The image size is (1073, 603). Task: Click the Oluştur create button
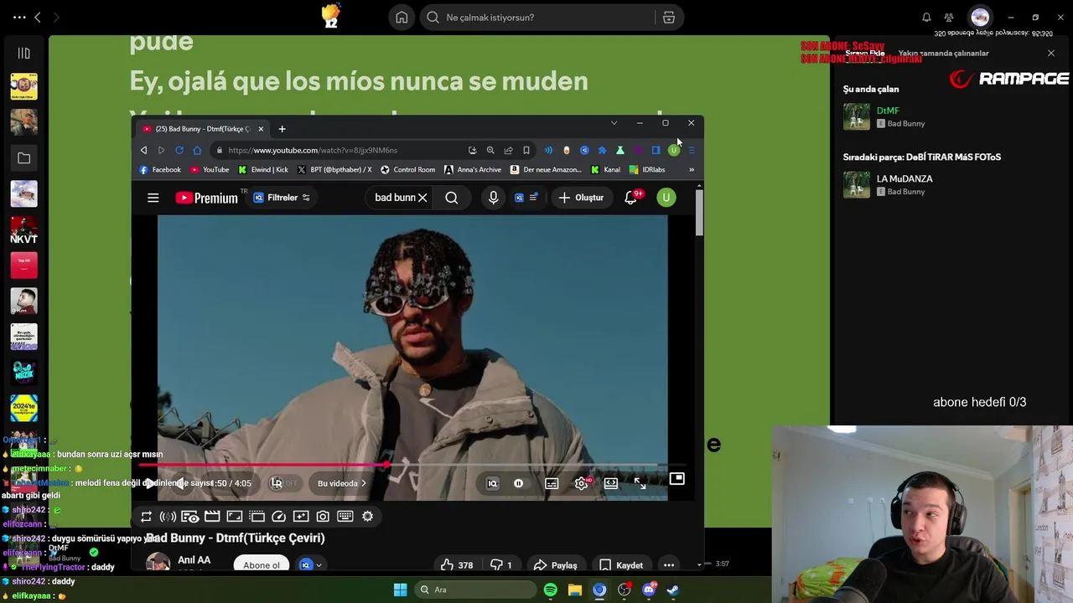pyautogui.click(x=581, y=198)
